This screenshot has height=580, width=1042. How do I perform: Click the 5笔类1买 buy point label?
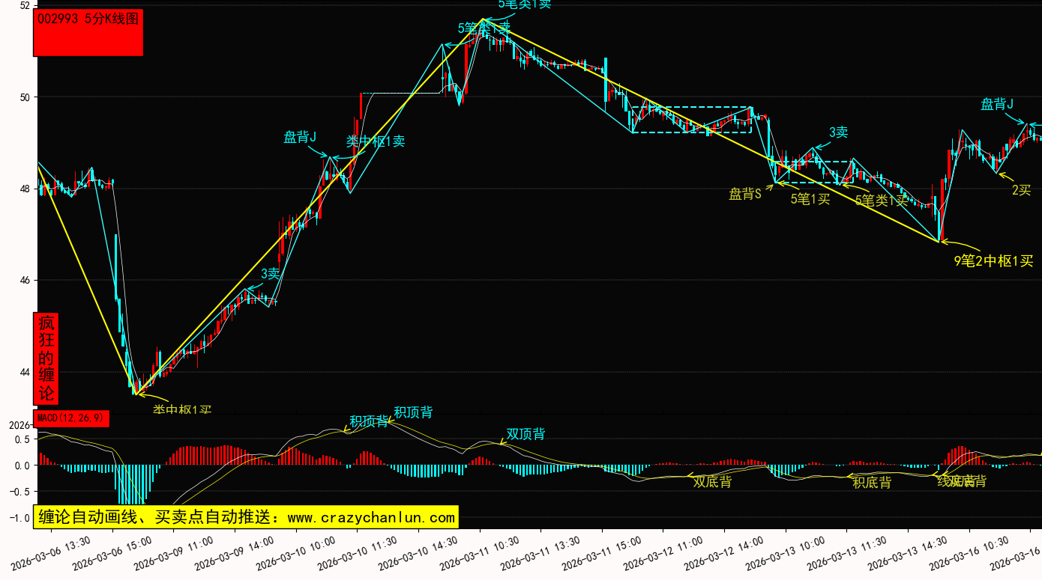(881, 200)
